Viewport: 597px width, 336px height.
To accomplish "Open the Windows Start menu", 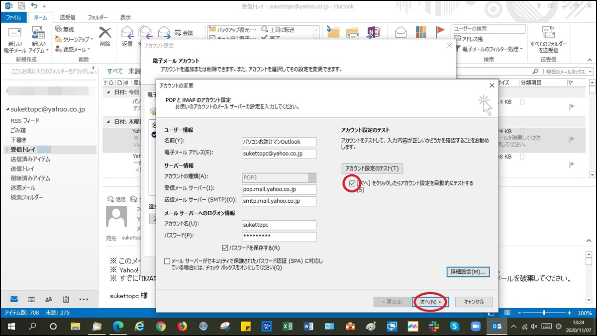I will 11,327.
